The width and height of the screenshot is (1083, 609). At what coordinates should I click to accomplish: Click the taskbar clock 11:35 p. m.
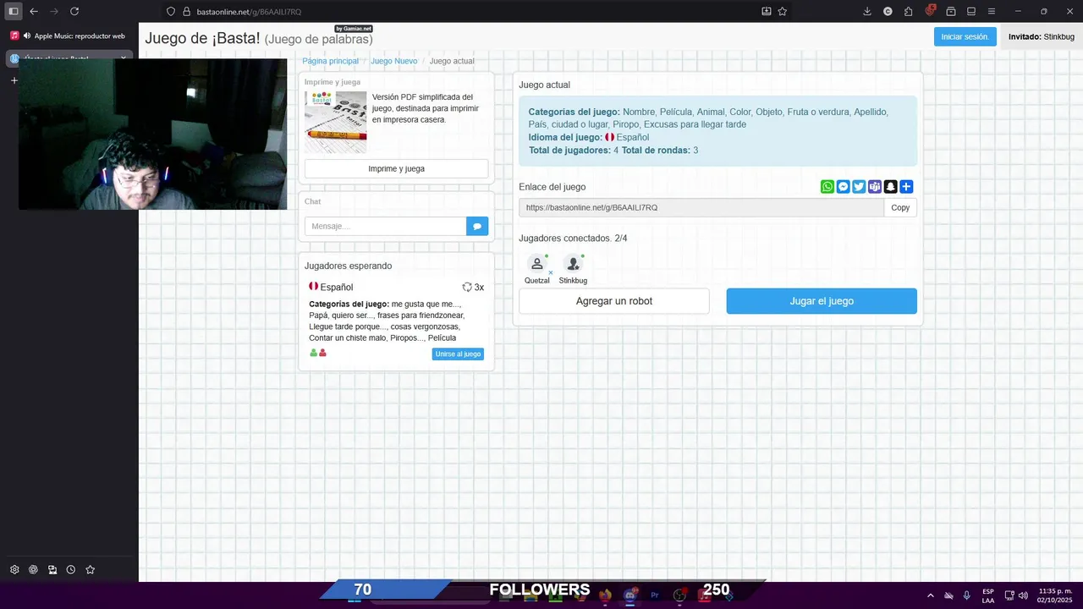pos(1055,595)
